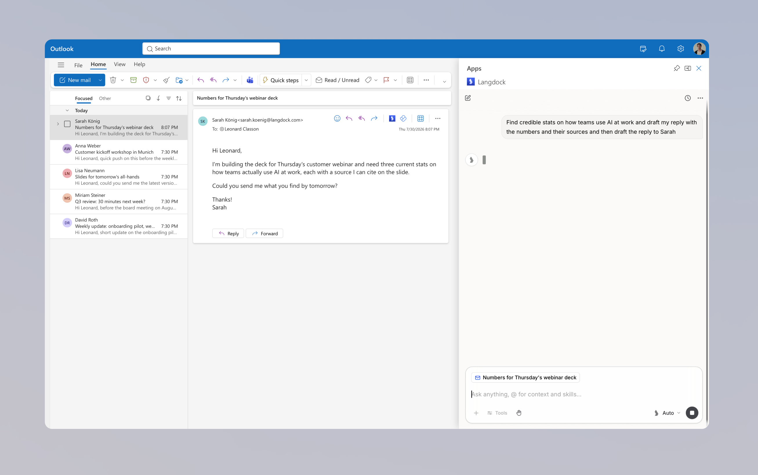
Task: Archive the message with ribbon Archive icon
Action: (x=133, y=80)
